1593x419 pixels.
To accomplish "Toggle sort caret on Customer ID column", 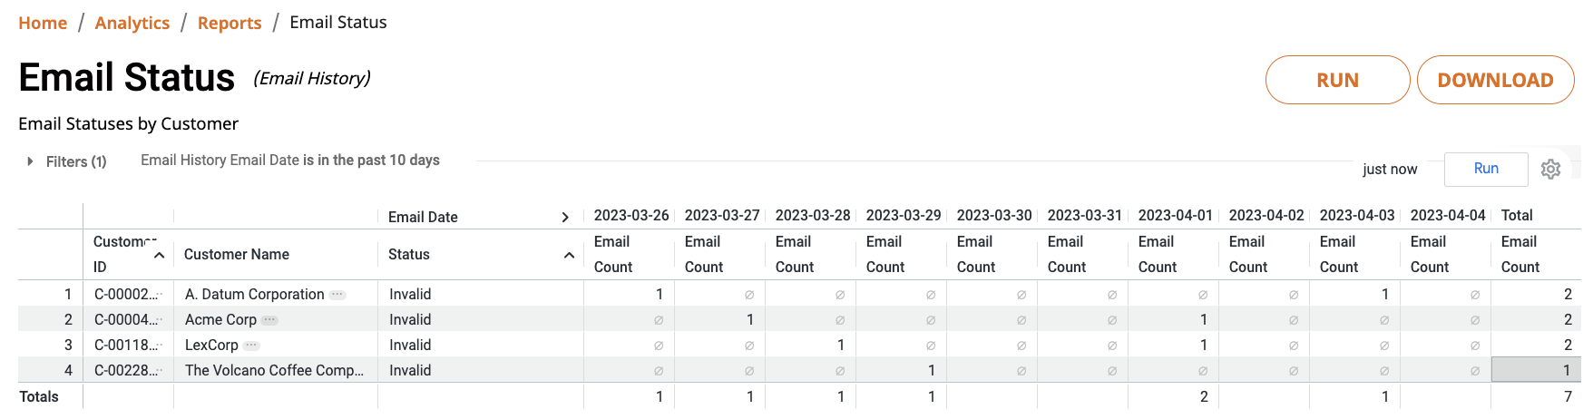I will tap(160, 256).
